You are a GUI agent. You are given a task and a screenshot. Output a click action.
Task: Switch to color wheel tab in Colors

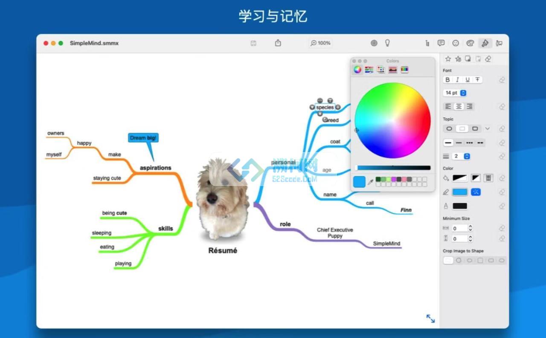[x=357, y=69]
